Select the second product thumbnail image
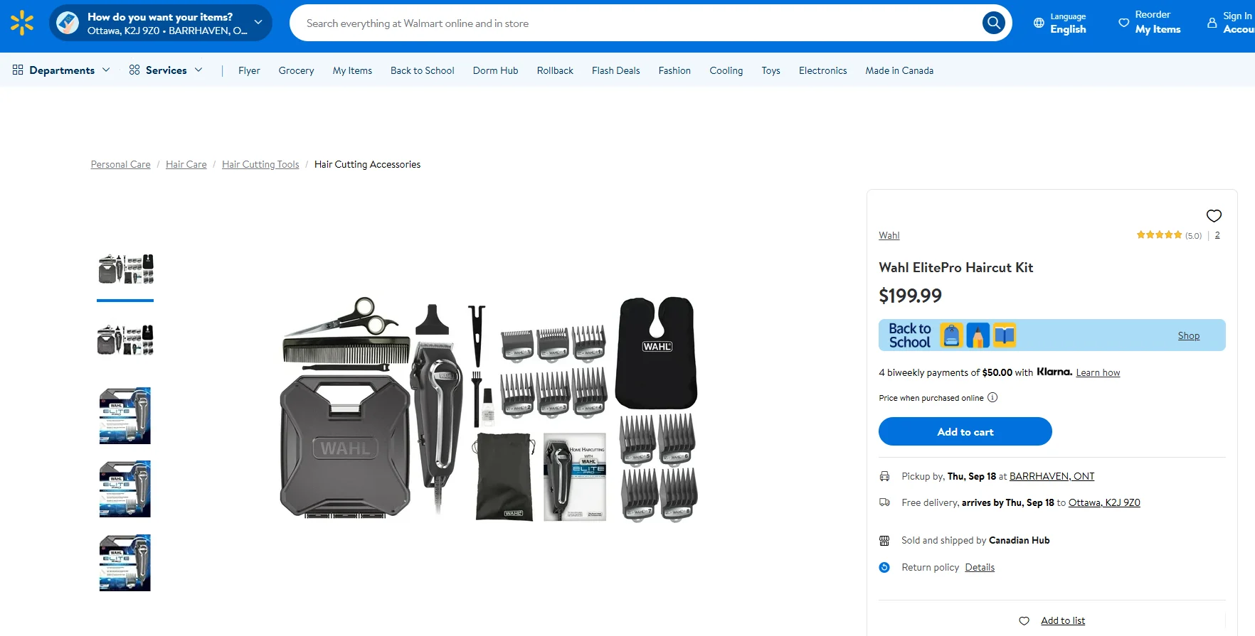Image resolution: width=1255 pixels, height=636 pixels. [x=125, y=340]
